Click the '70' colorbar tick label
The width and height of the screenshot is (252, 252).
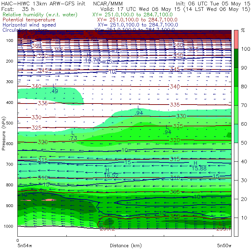[x=244, y=105]
